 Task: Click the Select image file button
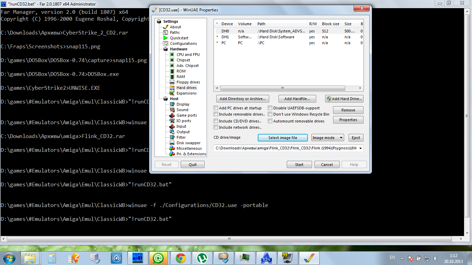pyautogui.click(x=283, y=138)
